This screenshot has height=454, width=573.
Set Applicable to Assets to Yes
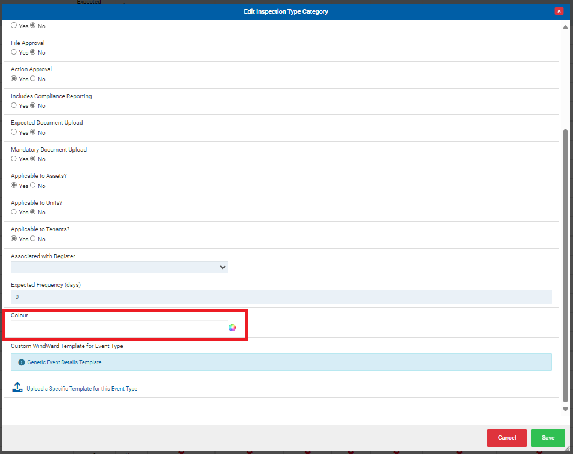pos(14,185)
